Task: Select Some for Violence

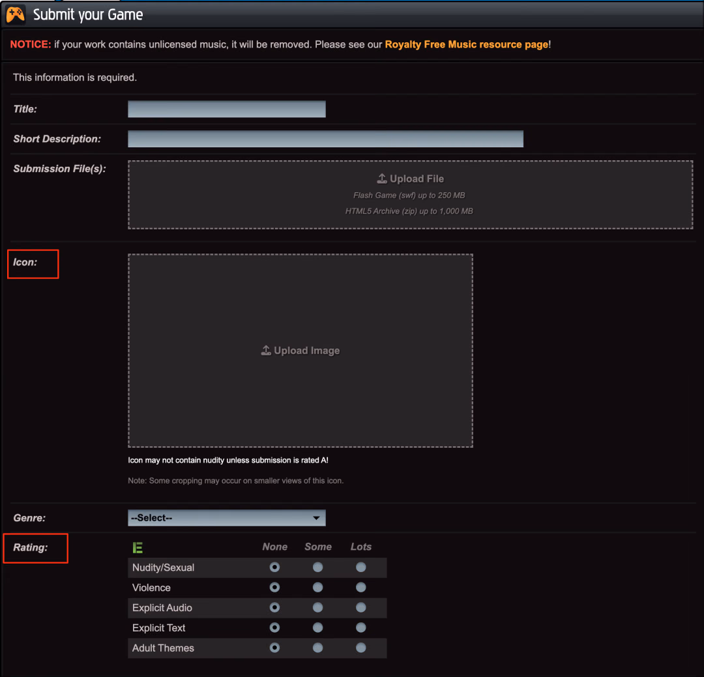Action: point(318,587)
